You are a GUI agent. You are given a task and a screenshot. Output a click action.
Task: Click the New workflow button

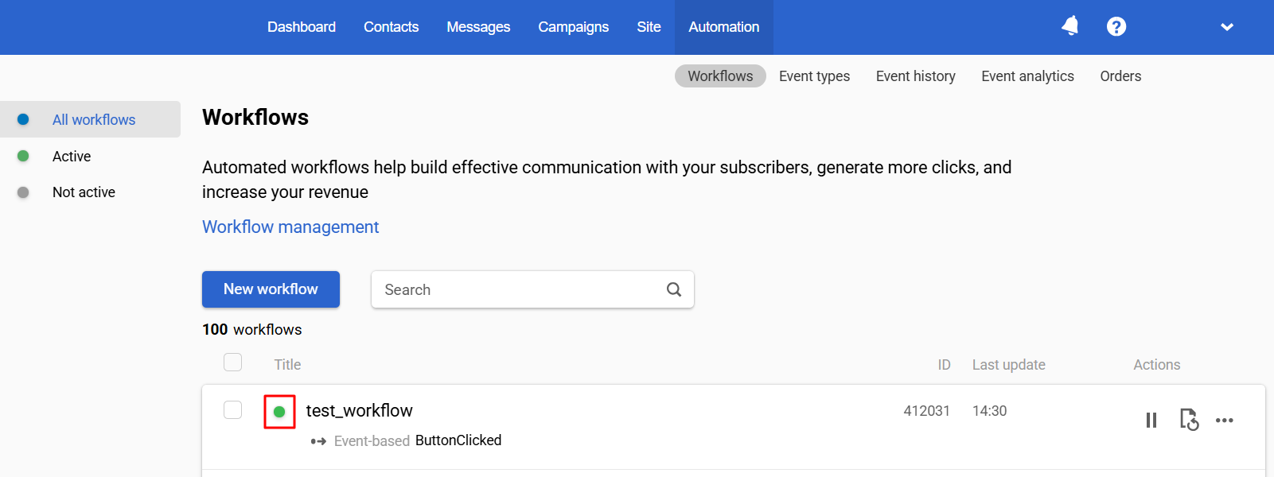coord(271,289)
